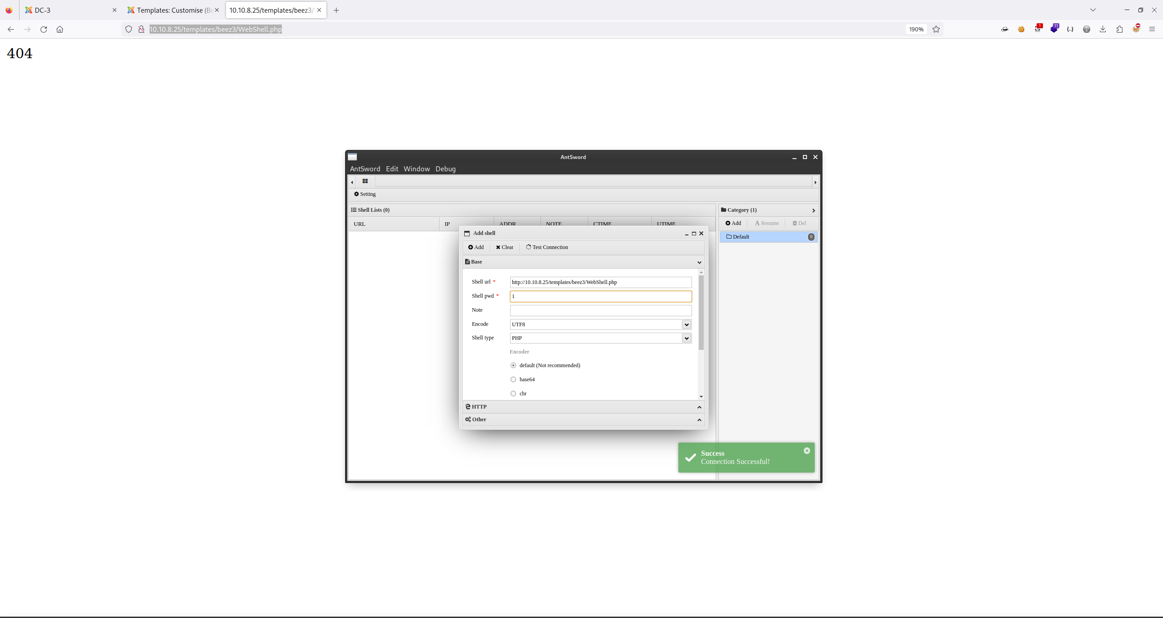1163x618 pixels.
Task: Click the browser back button
Action: coord(11,29)
